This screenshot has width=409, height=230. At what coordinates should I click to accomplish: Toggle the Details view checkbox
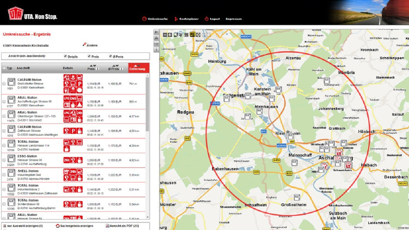coord(65,56)
